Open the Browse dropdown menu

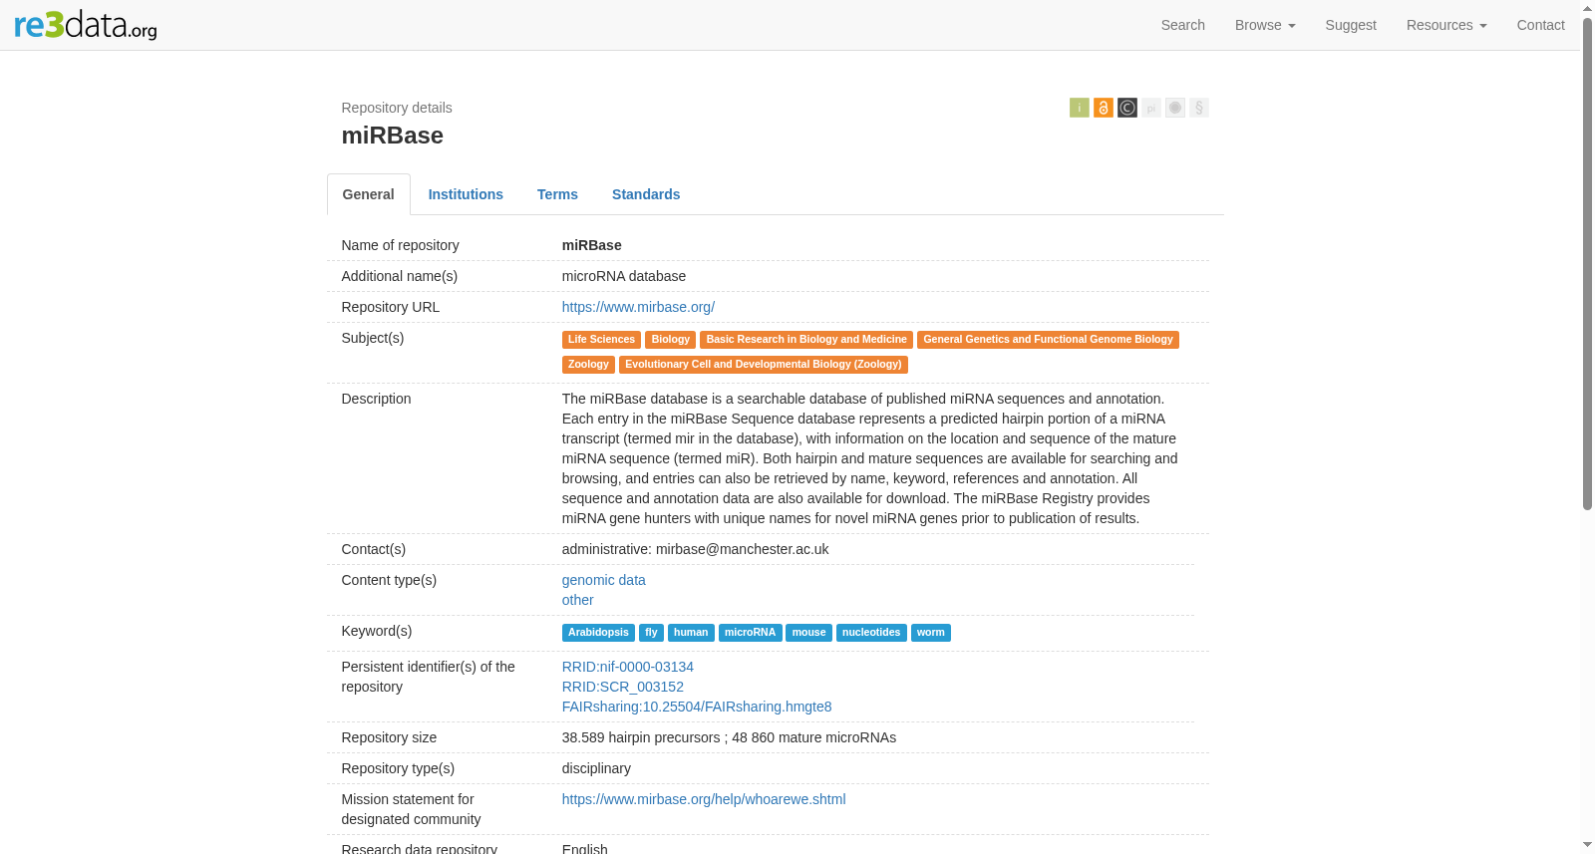point(1265,25)
